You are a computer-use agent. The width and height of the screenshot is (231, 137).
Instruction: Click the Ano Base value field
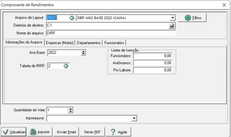(x=64, y=53)
